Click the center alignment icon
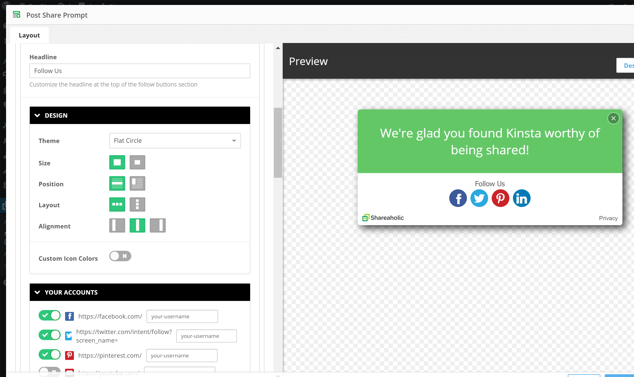The width and height of the screenshot is (634, 377). [x=137, y=225]
